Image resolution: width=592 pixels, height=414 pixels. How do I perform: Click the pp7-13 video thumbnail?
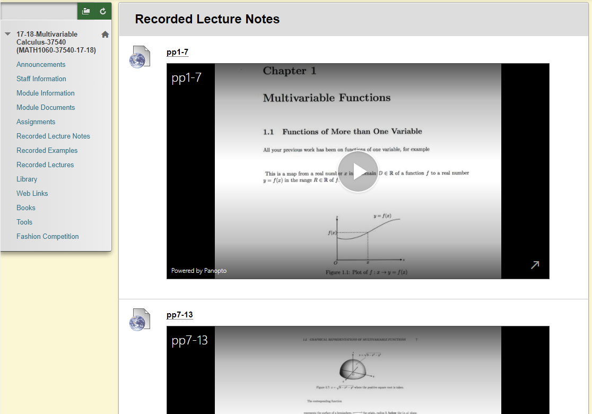pos(358,372)
